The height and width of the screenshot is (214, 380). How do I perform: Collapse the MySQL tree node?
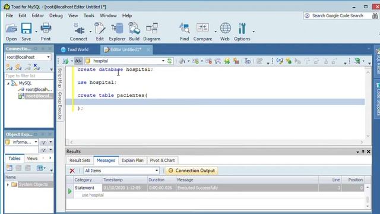click(8, 83)
